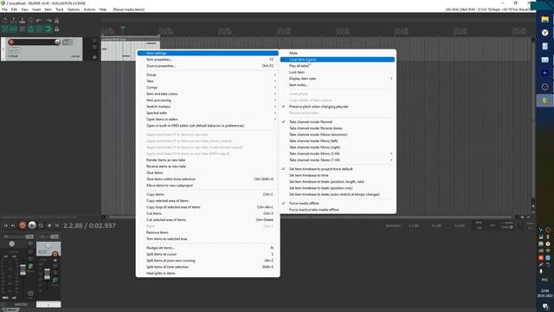Toggle Preserve pitch when changing playrate
The height and width of the screenshot is (312, 554).
click(x=338, y=107)
